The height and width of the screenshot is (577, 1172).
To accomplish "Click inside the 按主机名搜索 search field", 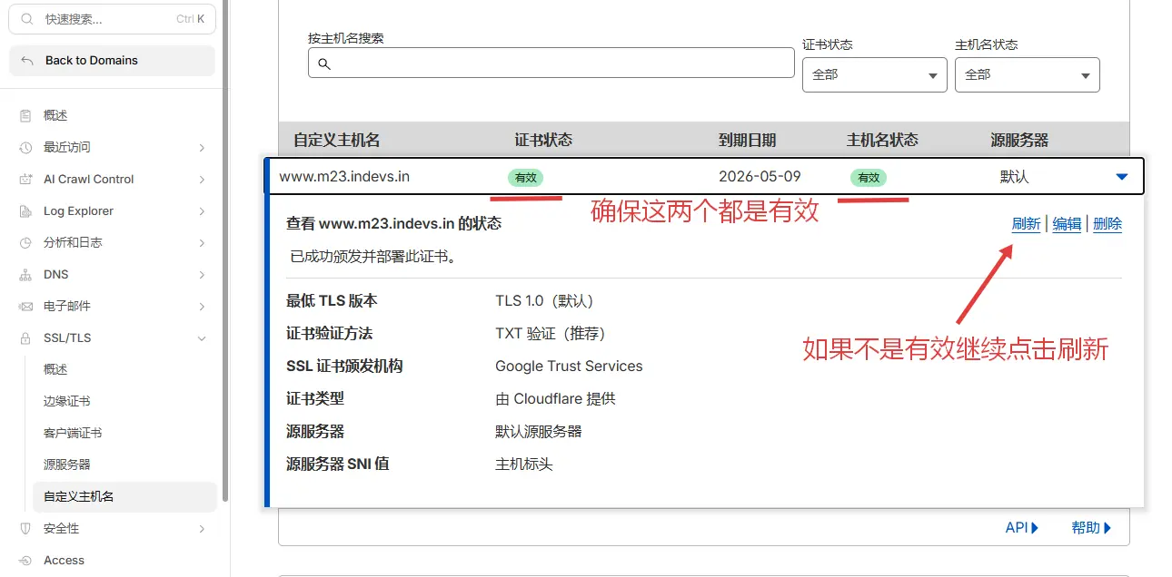I will (x=551, y=63).
